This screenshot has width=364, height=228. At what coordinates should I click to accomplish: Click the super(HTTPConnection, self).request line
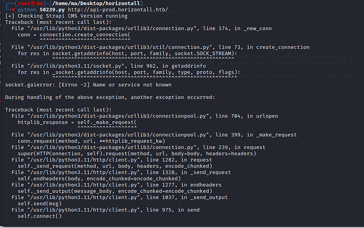[137, 154]
